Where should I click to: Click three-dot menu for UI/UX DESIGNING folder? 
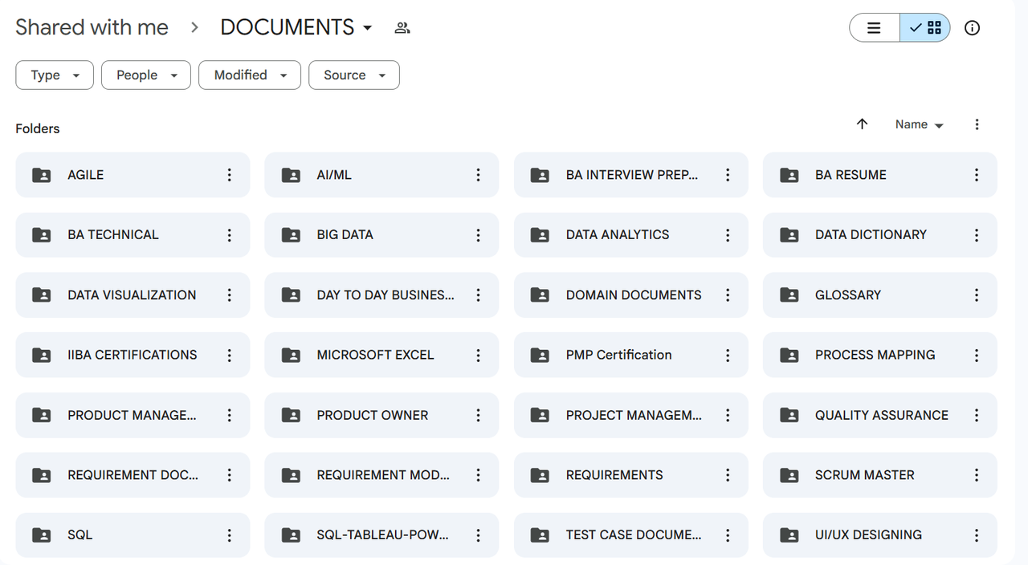pos(977,535)
